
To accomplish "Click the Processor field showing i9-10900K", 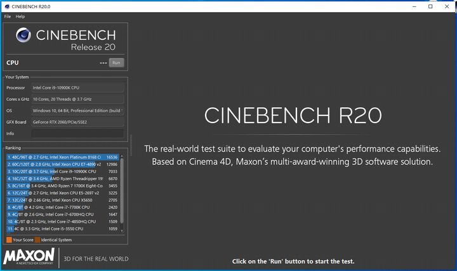I will tap(77, 88).
